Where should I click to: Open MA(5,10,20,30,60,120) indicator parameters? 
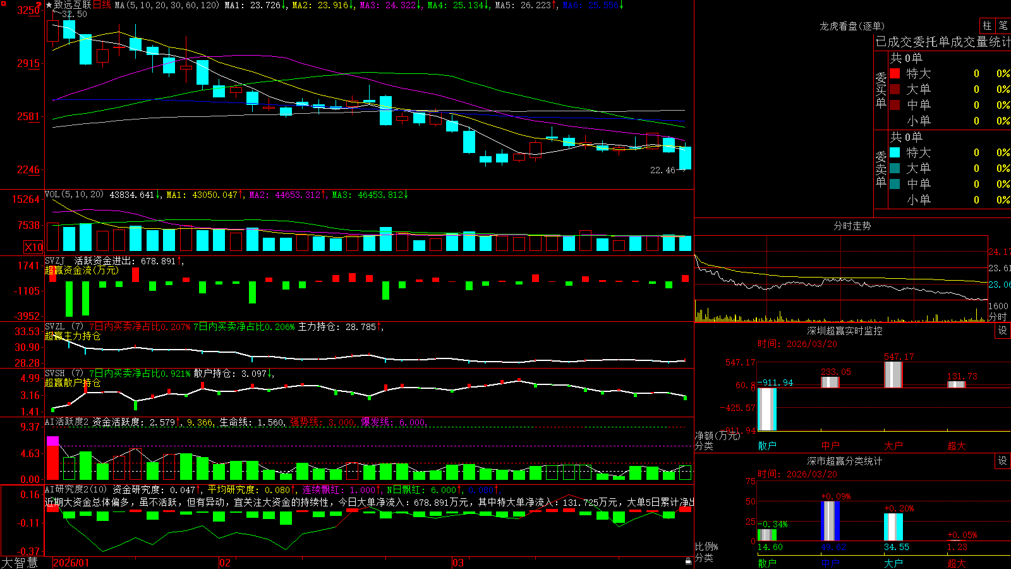tap(167, 5)
